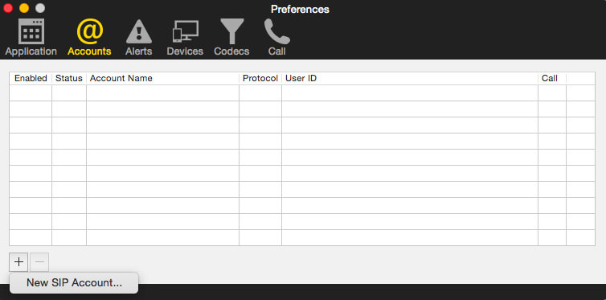Switch to the Devices preferences icon

(185, 31)
